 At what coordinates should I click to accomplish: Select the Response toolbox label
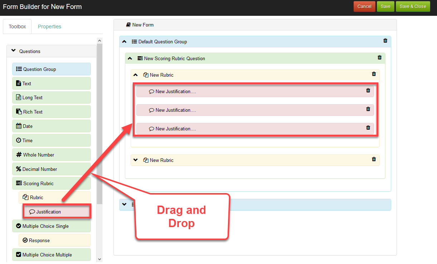[39, 240]
